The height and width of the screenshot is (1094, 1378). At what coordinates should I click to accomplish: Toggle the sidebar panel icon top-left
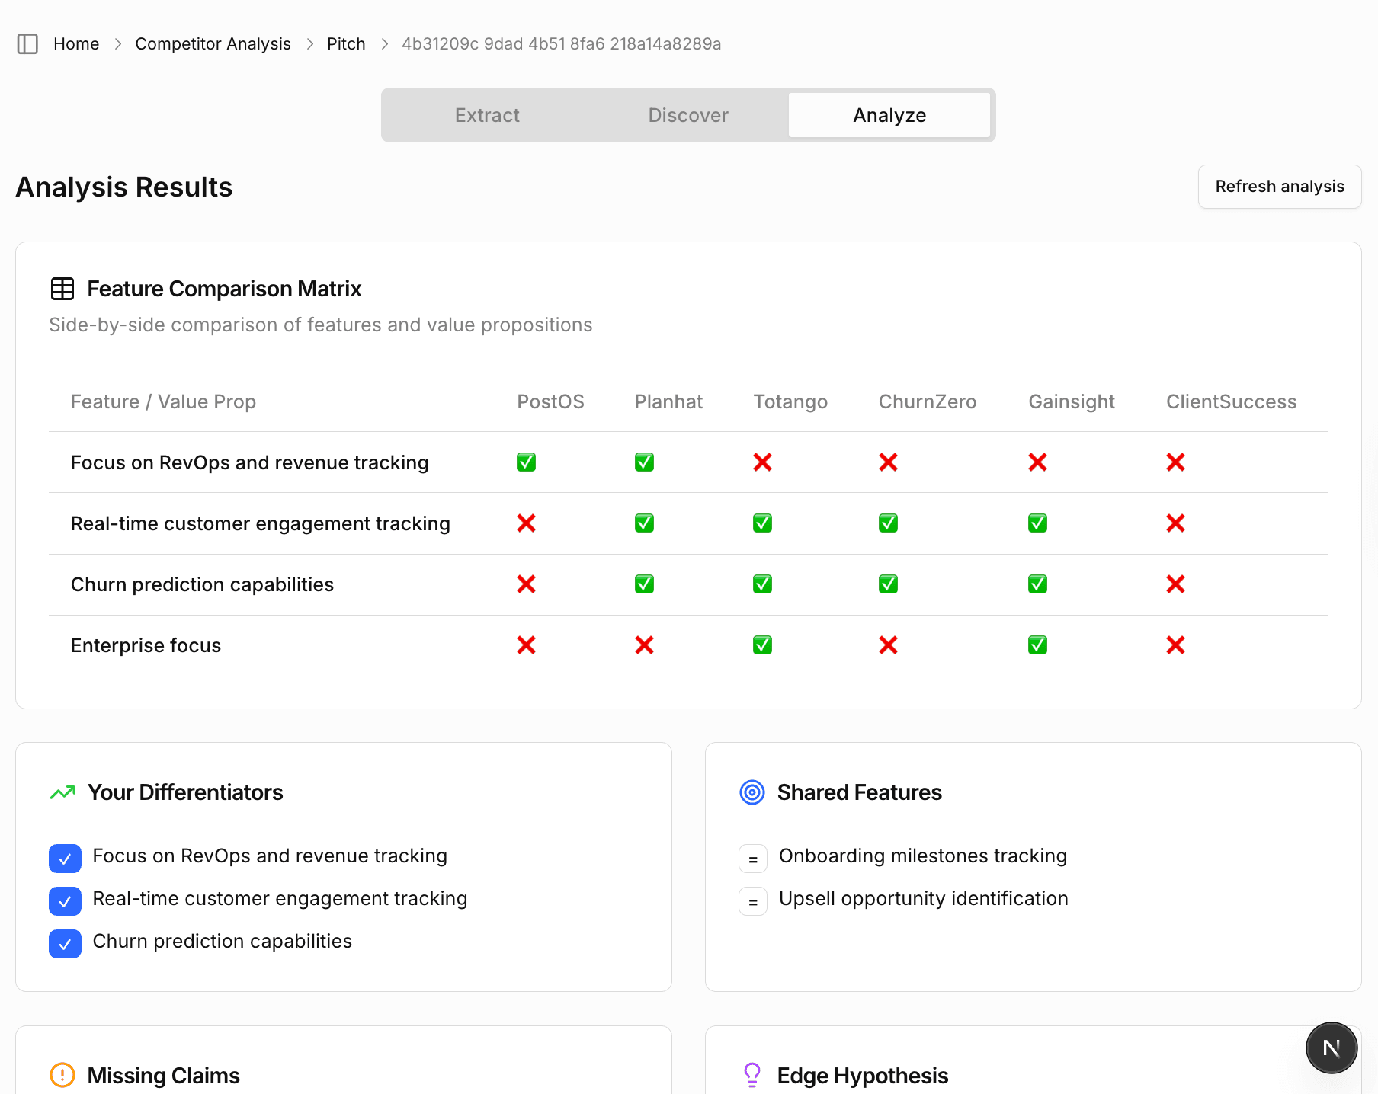27,43
